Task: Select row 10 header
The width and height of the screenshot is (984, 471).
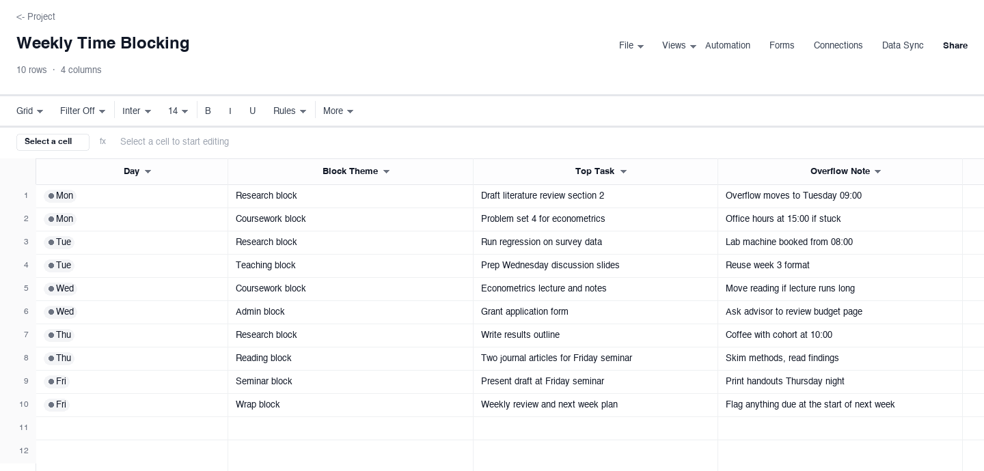Action: pyautogui.click(x=18, y=405)
